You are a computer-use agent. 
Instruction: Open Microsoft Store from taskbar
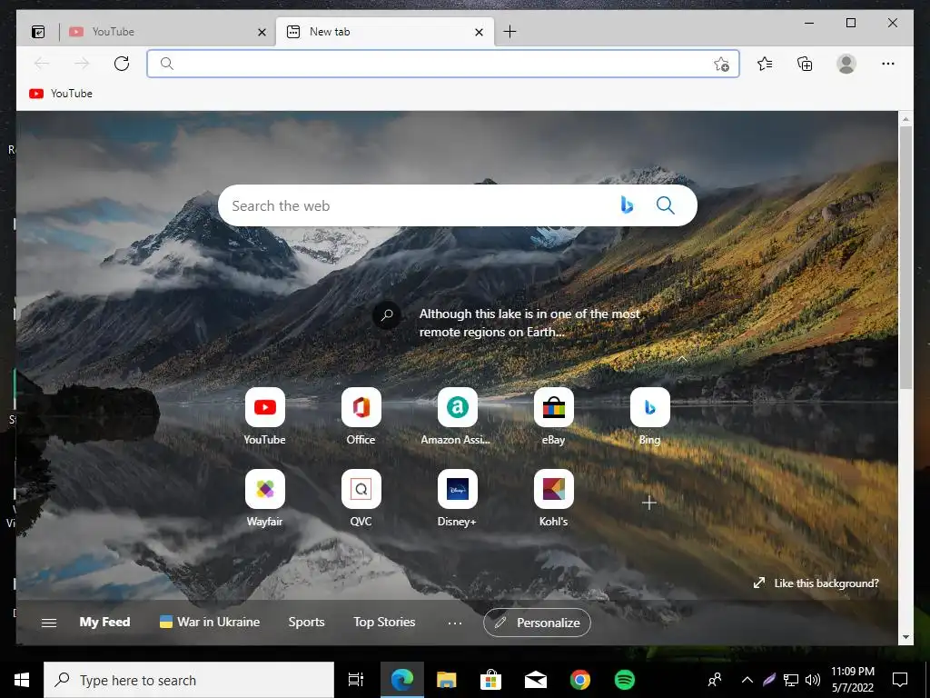[490, 680]
